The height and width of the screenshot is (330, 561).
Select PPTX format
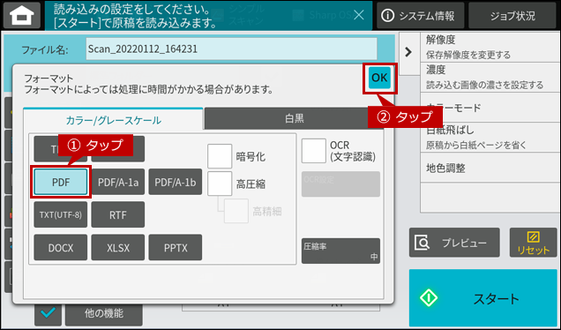tap(176, 247)
